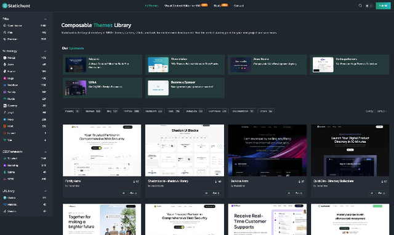Select the Dashboard category filter chip
Screen dimensions: 394x235
(153, 111)
